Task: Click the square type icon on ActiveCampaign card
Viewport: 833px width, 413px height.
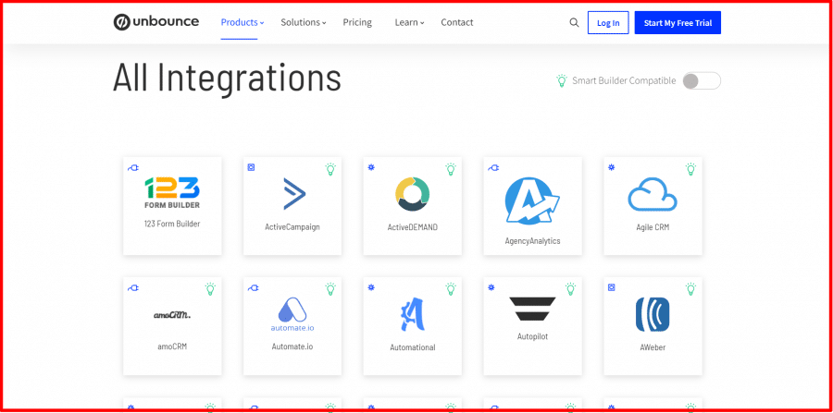Action: pyautogui.click(x=251, y=167)
